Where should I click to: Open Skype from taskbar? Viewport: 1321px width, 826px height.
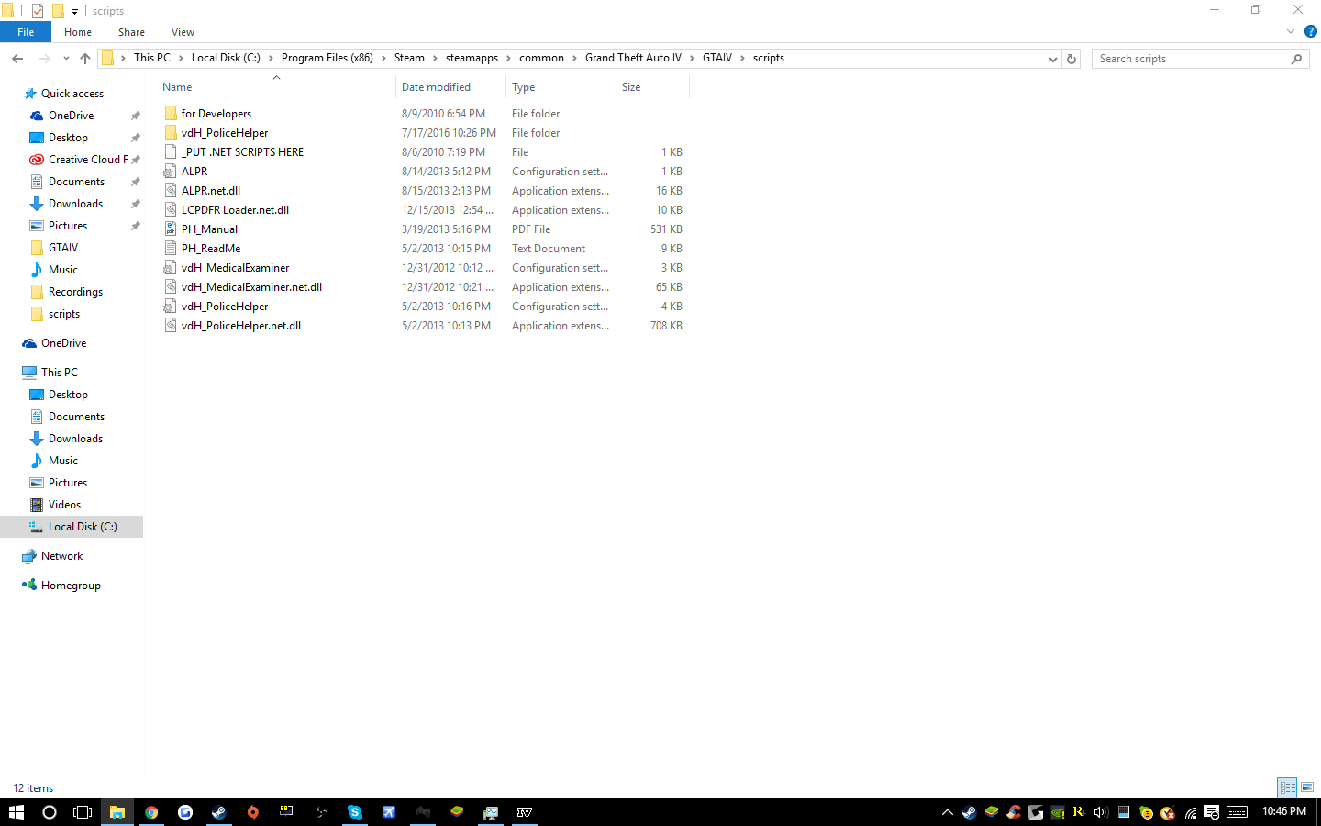pyautogui.click(x=355, y=812)
